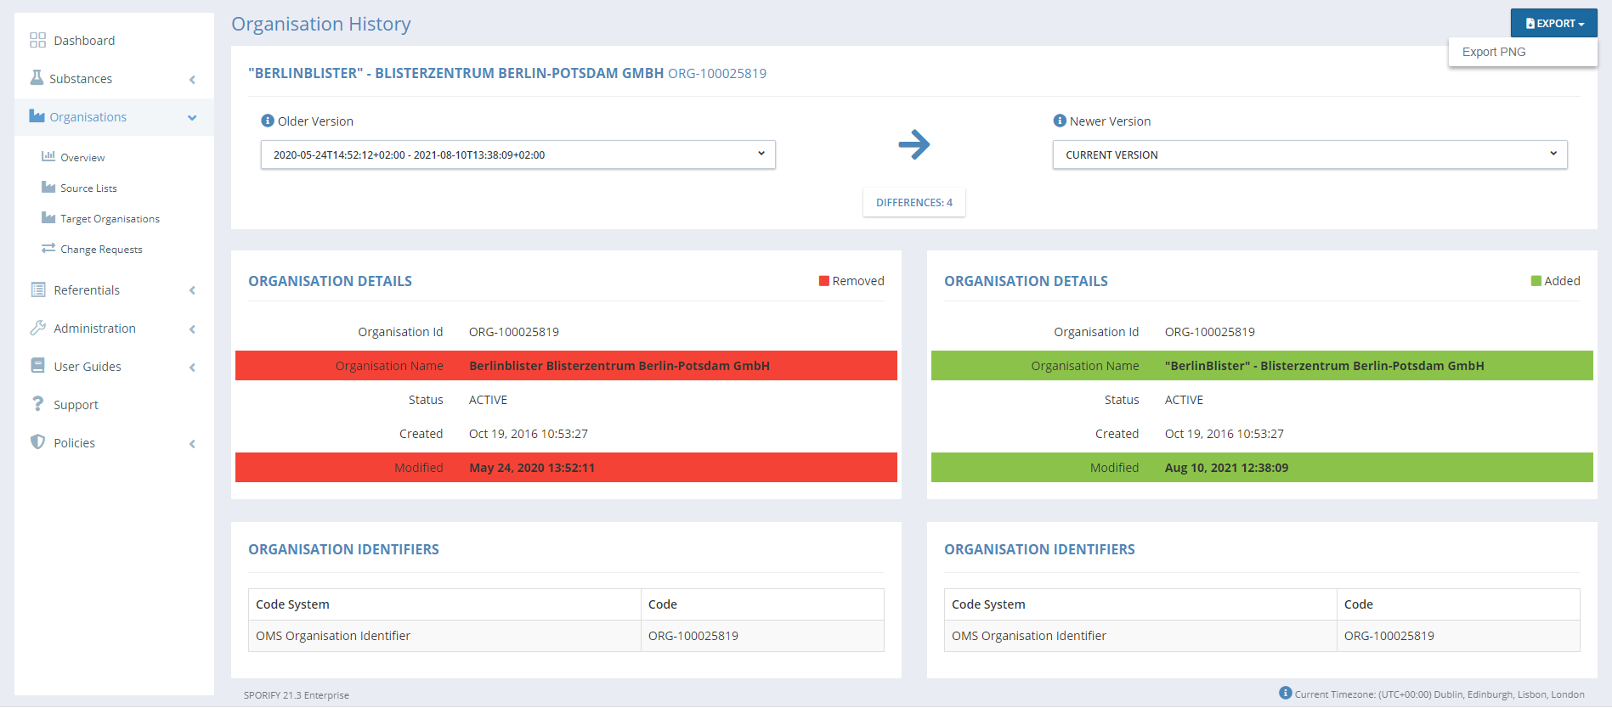Go to Change Requests page
Screen dimensions: 1612x708
point(101,250)
